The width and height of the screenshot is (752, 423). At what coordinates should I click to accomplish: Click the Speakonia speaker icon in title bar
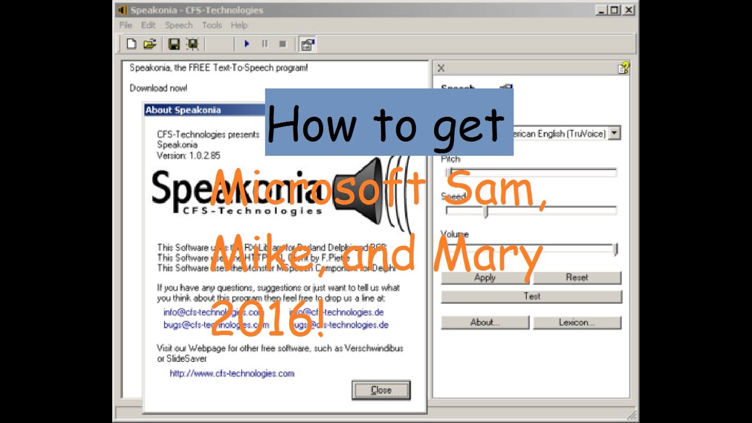[x=122, y=10]
